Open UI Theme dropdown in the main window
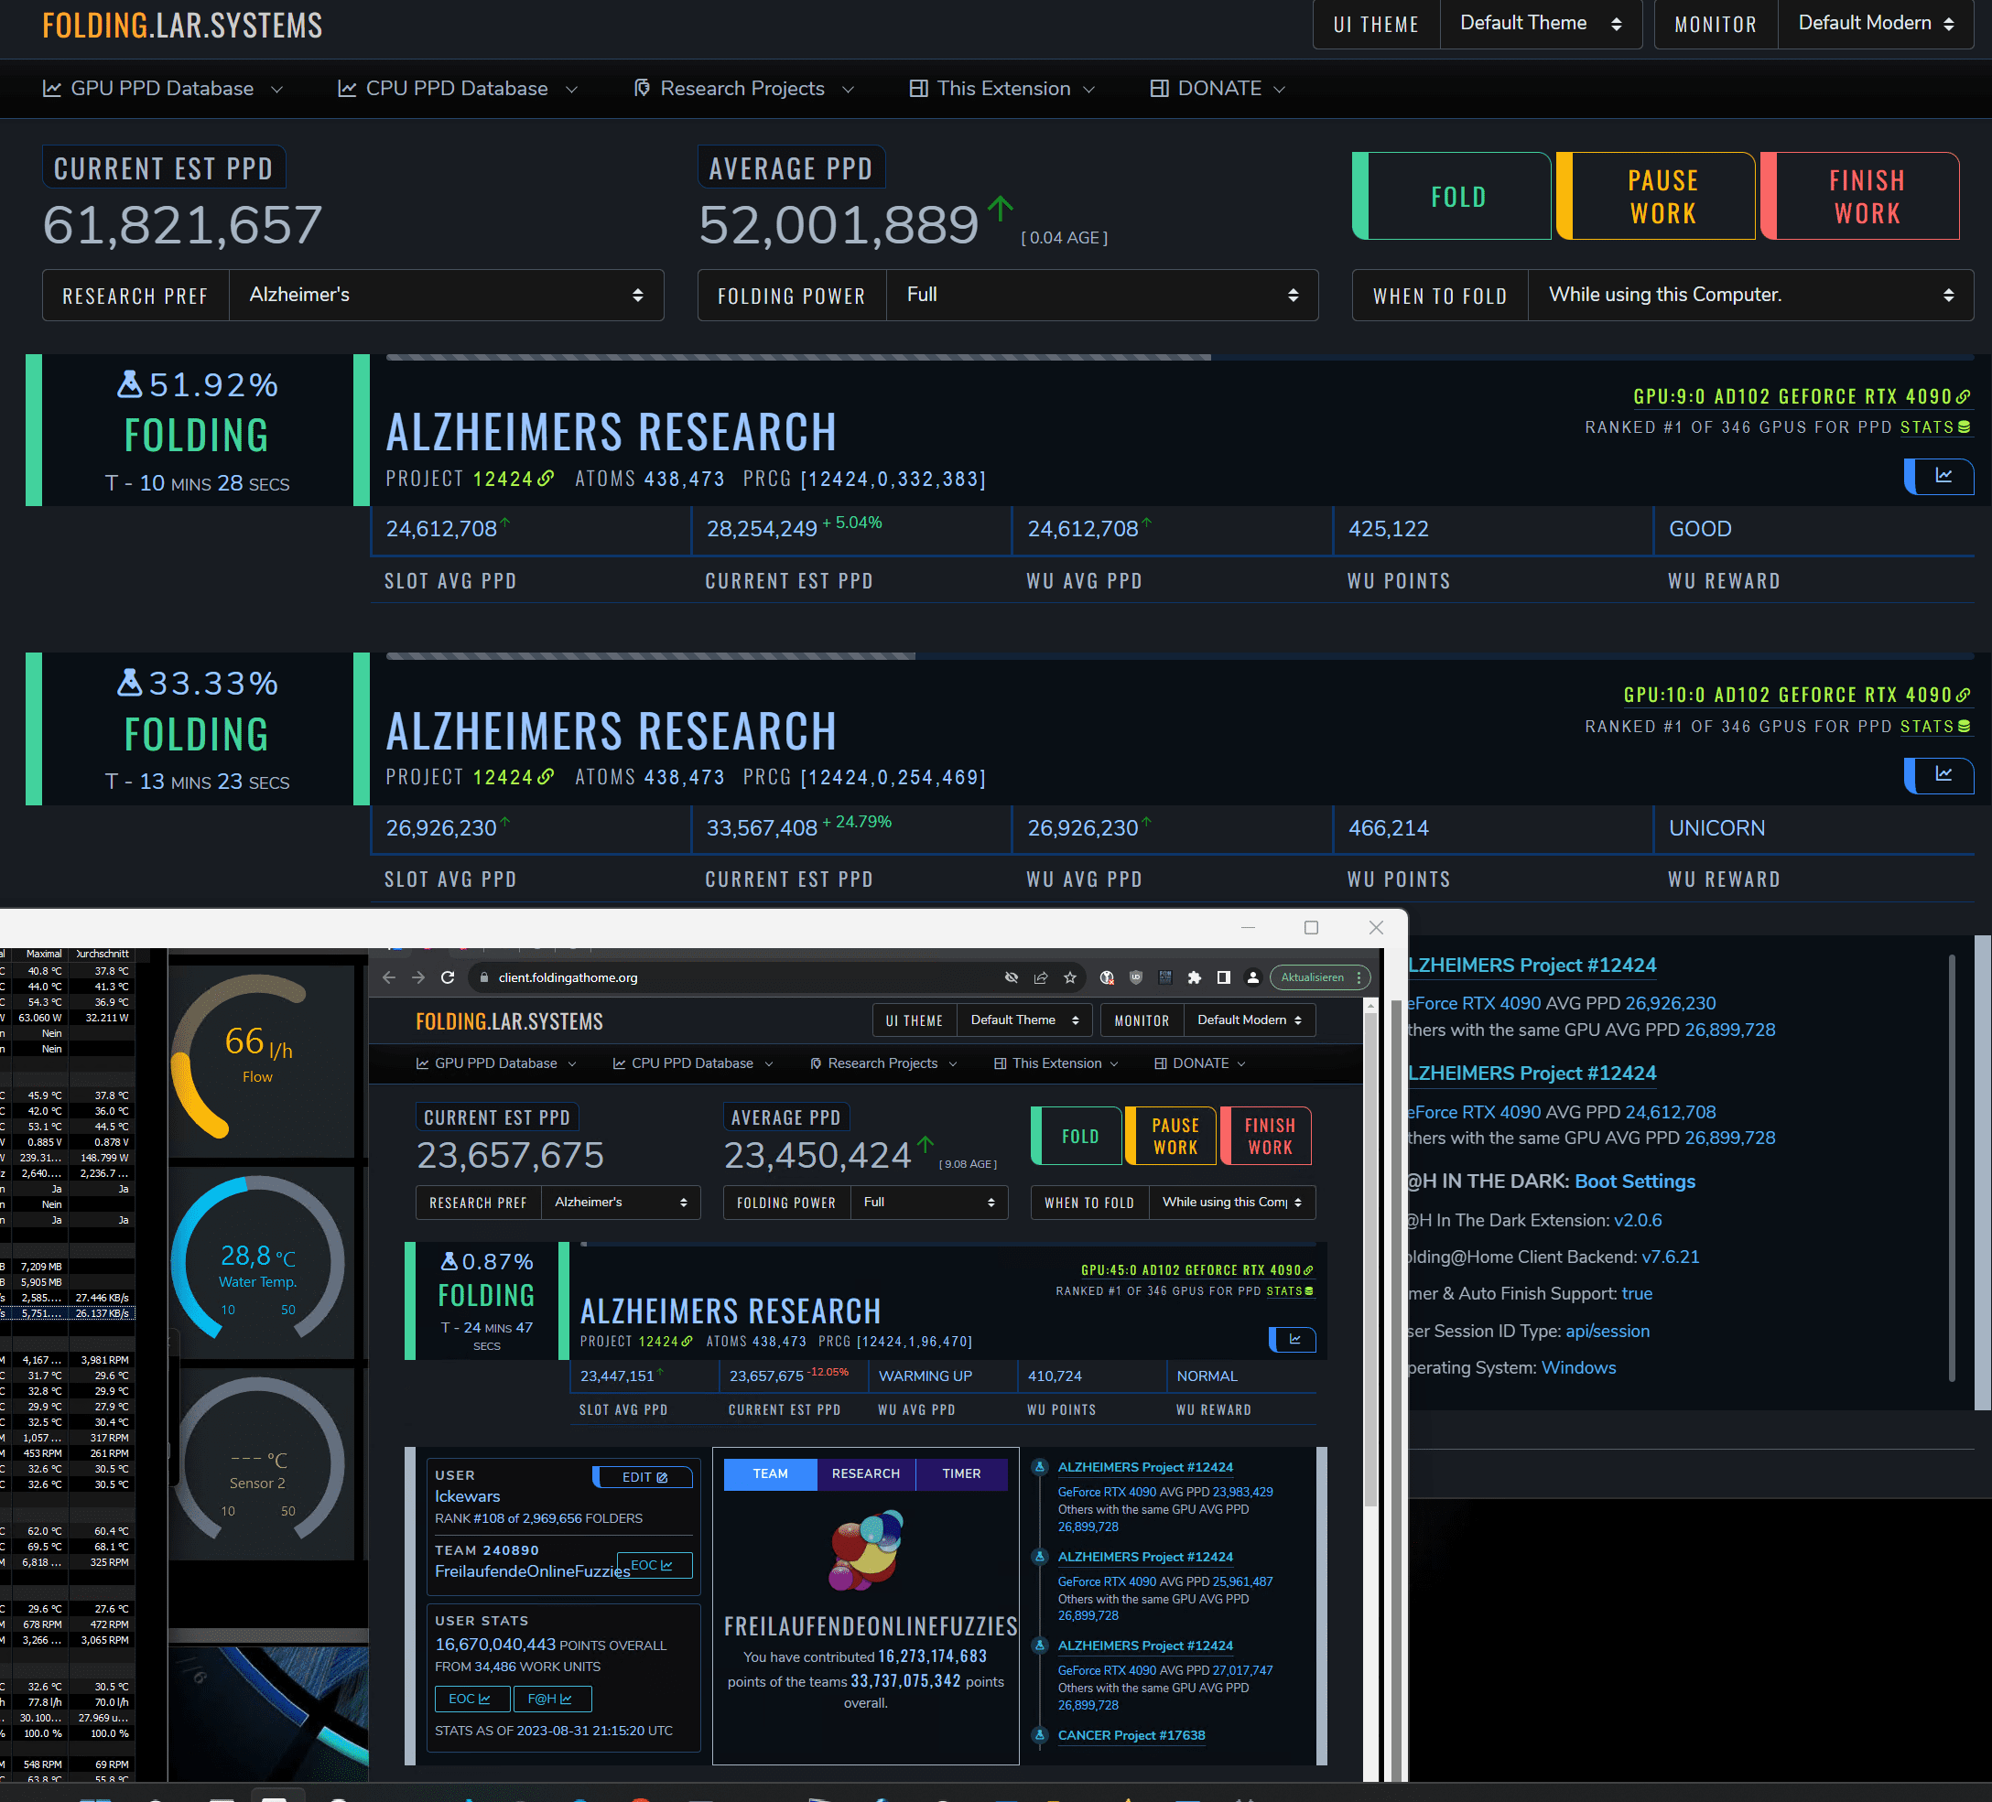The width and height of the screenshot is (1992, 1802). click(x=1541, y=24)
